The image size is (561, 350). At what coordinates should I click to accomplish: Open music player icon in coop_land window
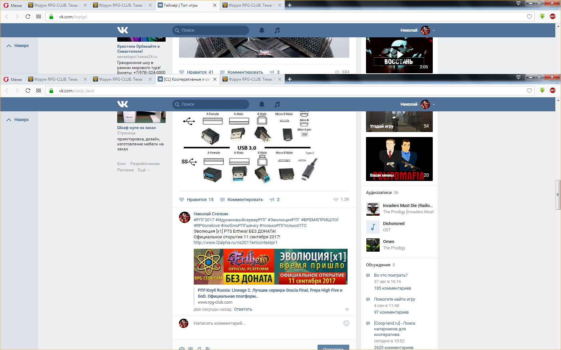click(x=277, y=104)
